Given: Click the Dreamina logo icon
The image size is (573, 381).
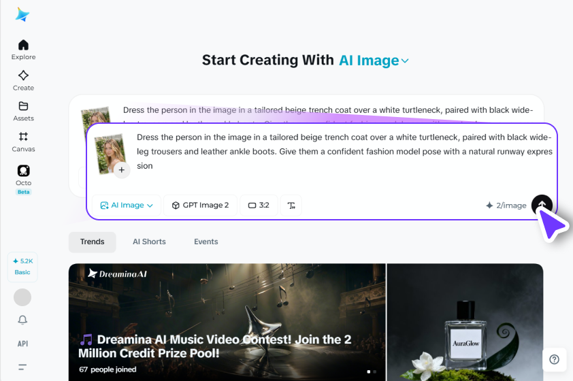Looking at the screenshot, I should 22,14.
